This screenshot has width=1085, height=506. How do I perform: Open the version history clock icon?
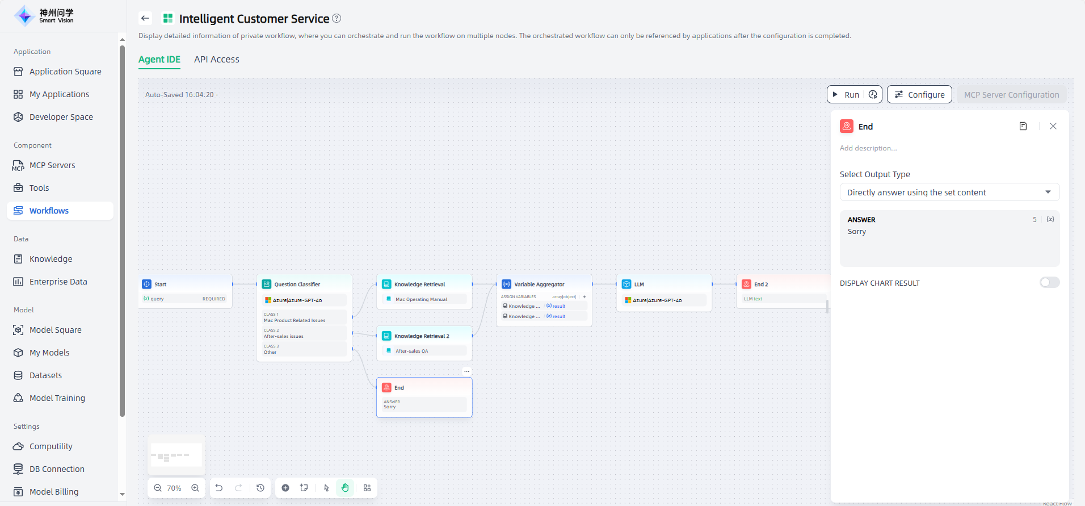click(260, 488)
